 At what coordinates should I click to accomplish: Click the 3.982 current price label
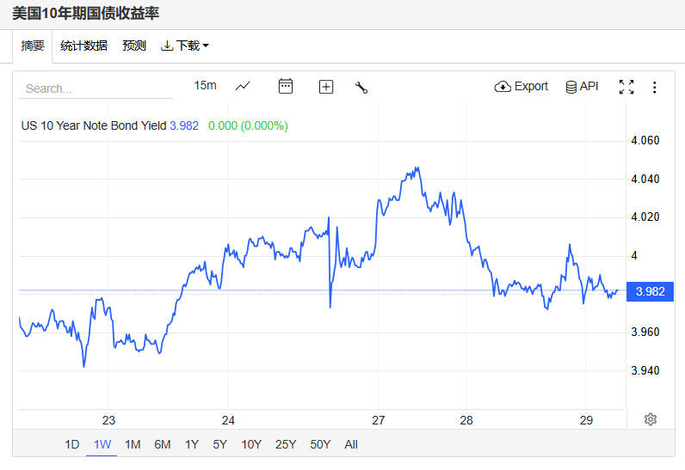pos(650,291)
